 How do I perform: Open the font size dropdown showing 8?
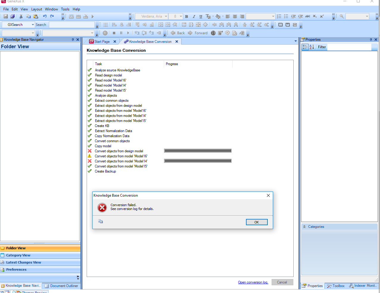pyautogui.click(x=181, y=16)
